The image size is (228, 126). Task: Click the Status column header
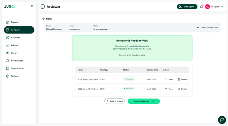tap(126, 70)
